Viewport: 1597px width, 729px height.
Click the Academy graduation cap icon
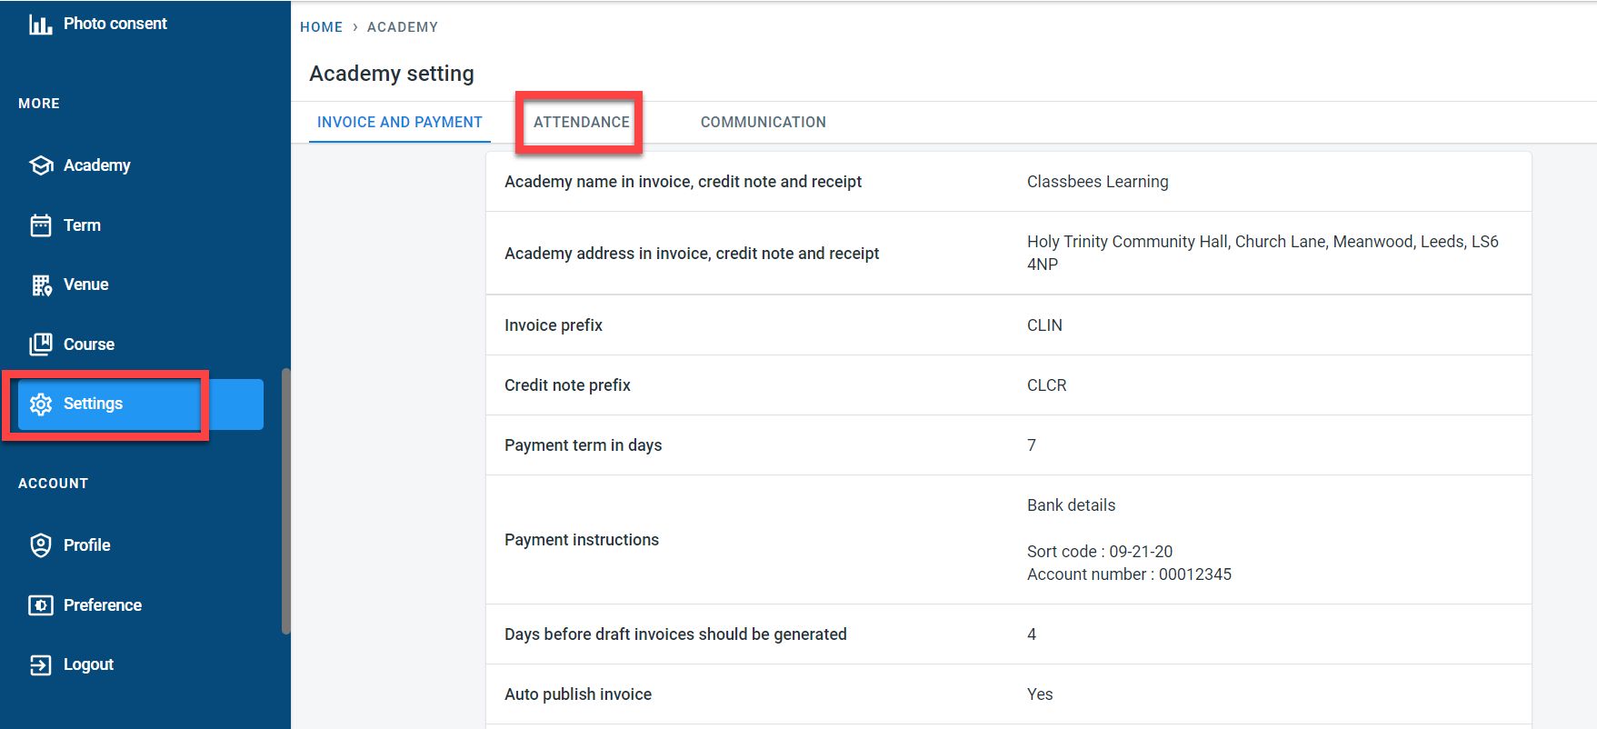tap(41, 165)
